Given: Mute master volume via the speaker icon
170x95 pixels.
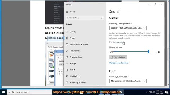Looking at the screenshot, I should [111, 52].
